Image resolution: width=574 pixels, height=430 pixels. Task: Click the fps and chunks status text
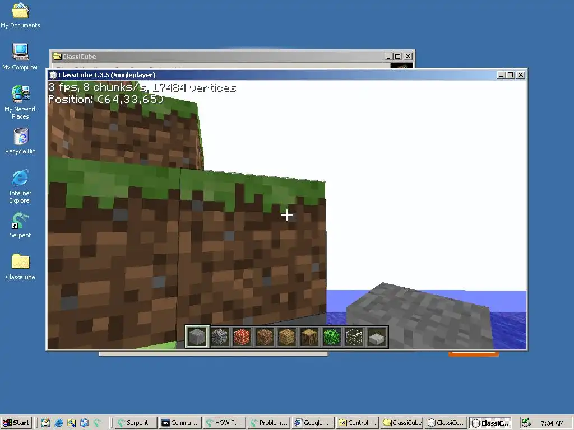(142, 87)
